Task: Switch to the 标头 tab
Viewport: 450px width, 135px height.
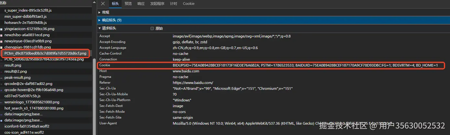Action: (115, 4)
